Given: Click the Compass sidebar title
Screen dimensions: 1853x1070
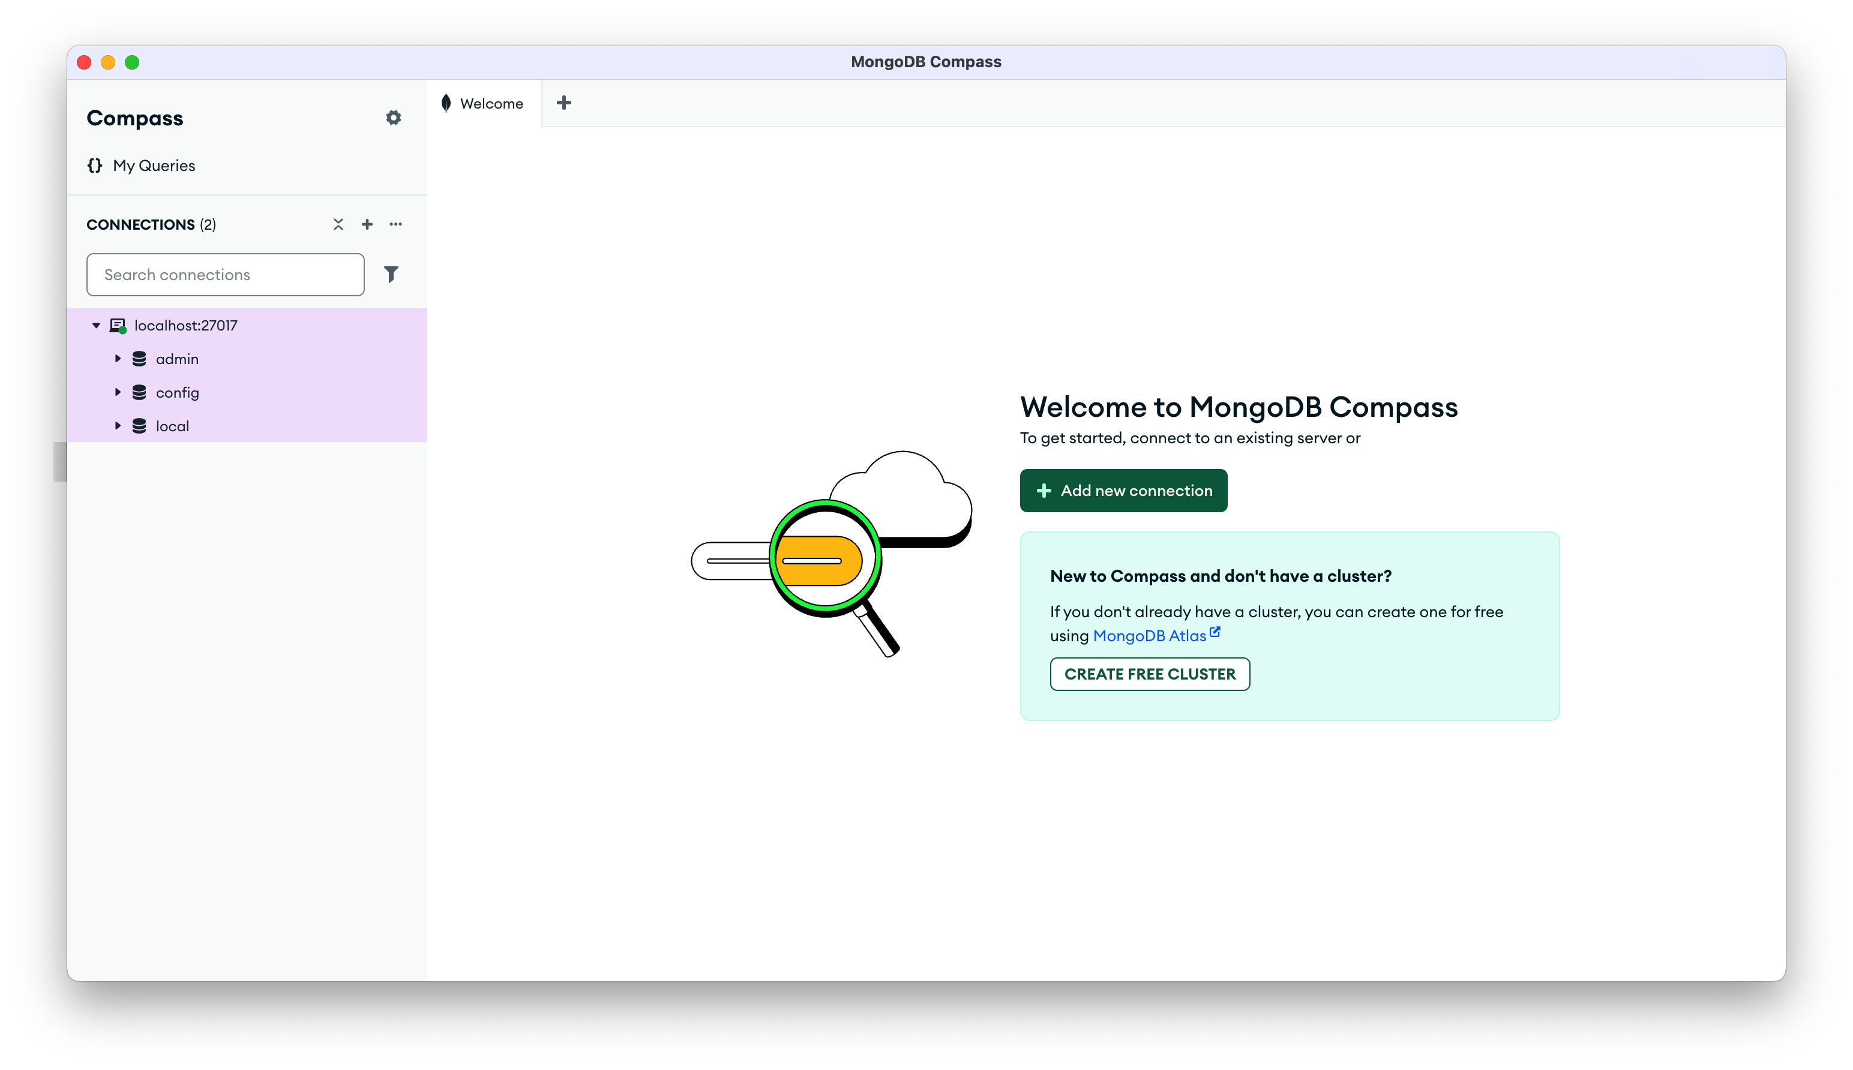Looking at the screenshot, I should coord(134,118).
